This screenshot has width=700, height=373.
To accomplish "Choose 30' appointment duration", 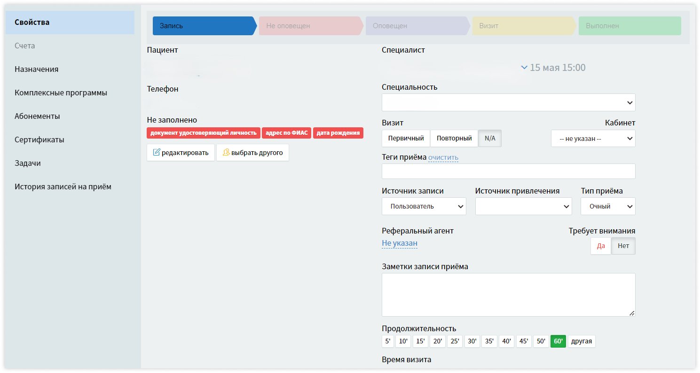I will pos(472,342).
